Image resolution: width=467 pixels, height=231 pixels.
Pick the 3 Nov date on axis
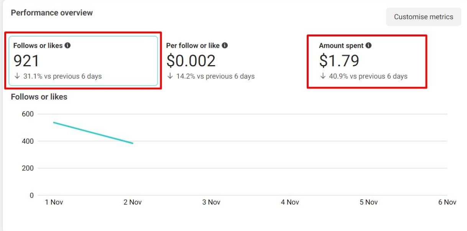(211, 202)
